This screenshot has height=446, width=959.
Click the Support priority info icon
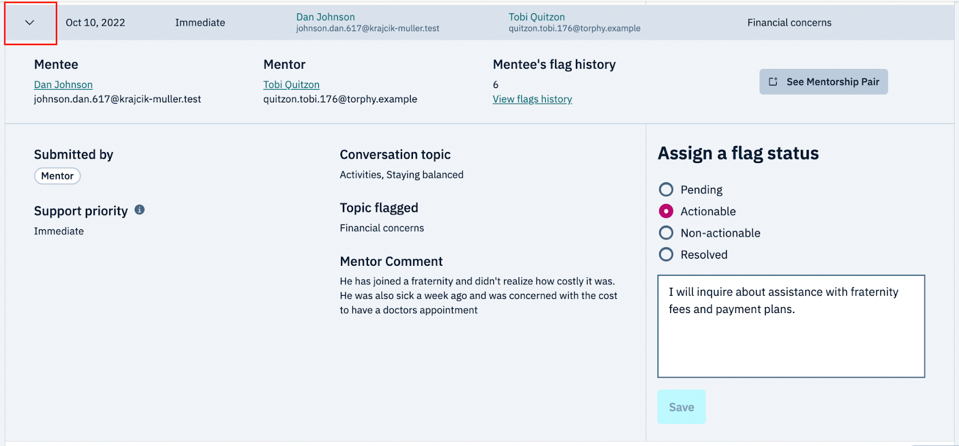140,210
